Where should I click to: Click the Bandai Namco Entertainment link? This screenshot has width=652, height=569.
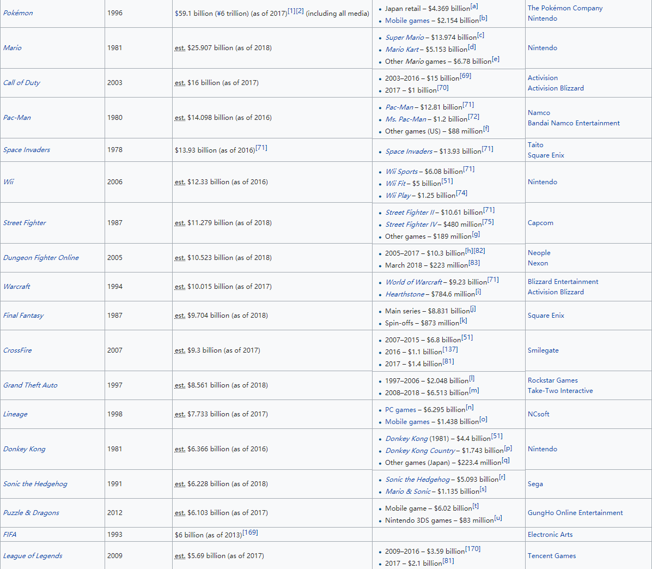coord(574,123)
